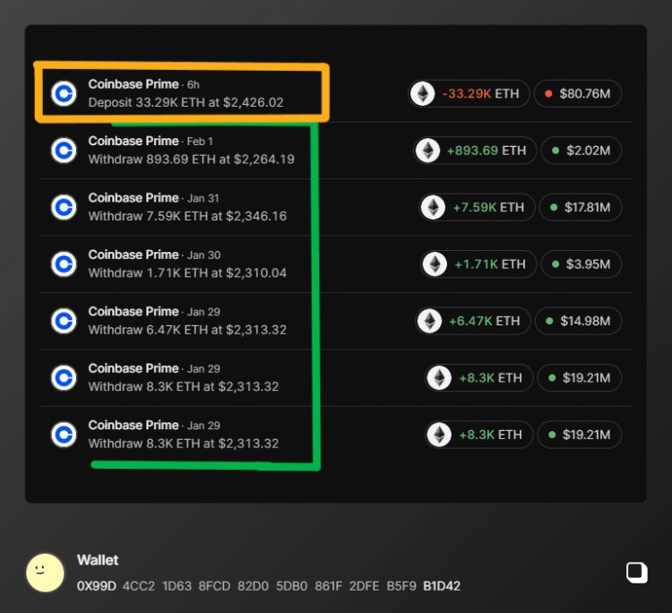Open the $3.95M value badge
672x613 pixels.
tap(582, 264)
